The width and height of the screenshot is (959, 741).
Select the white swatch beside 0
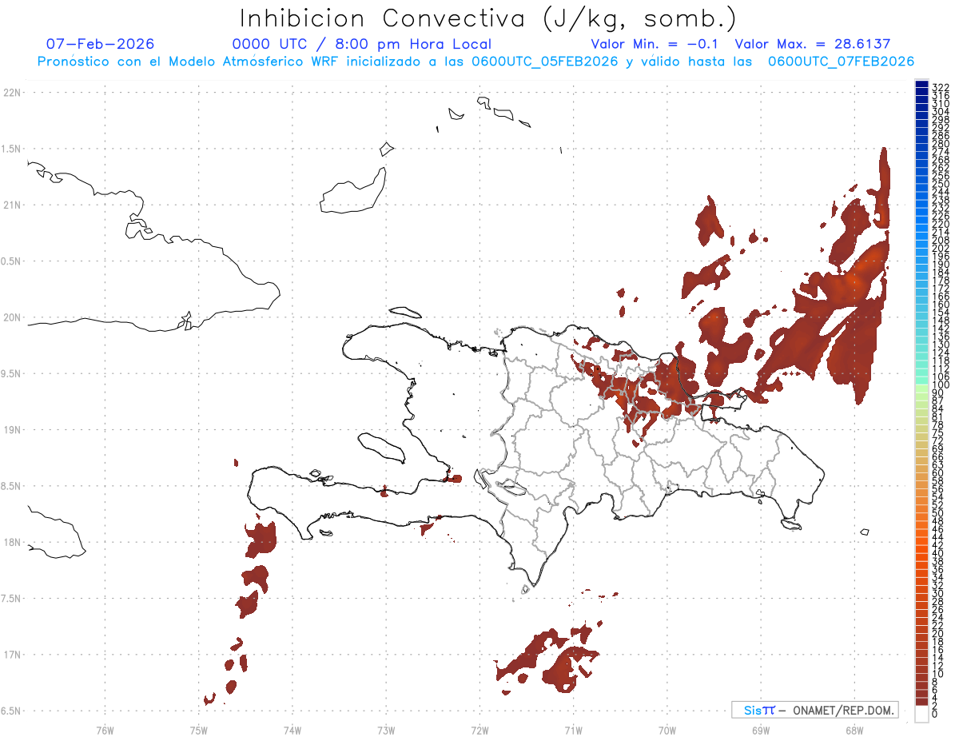(921, 715)
